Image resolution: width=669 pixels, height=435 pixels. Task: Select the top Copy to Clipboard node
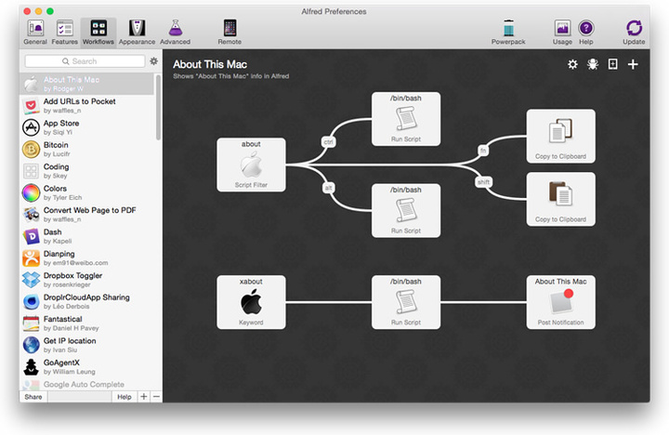[560, 136]
